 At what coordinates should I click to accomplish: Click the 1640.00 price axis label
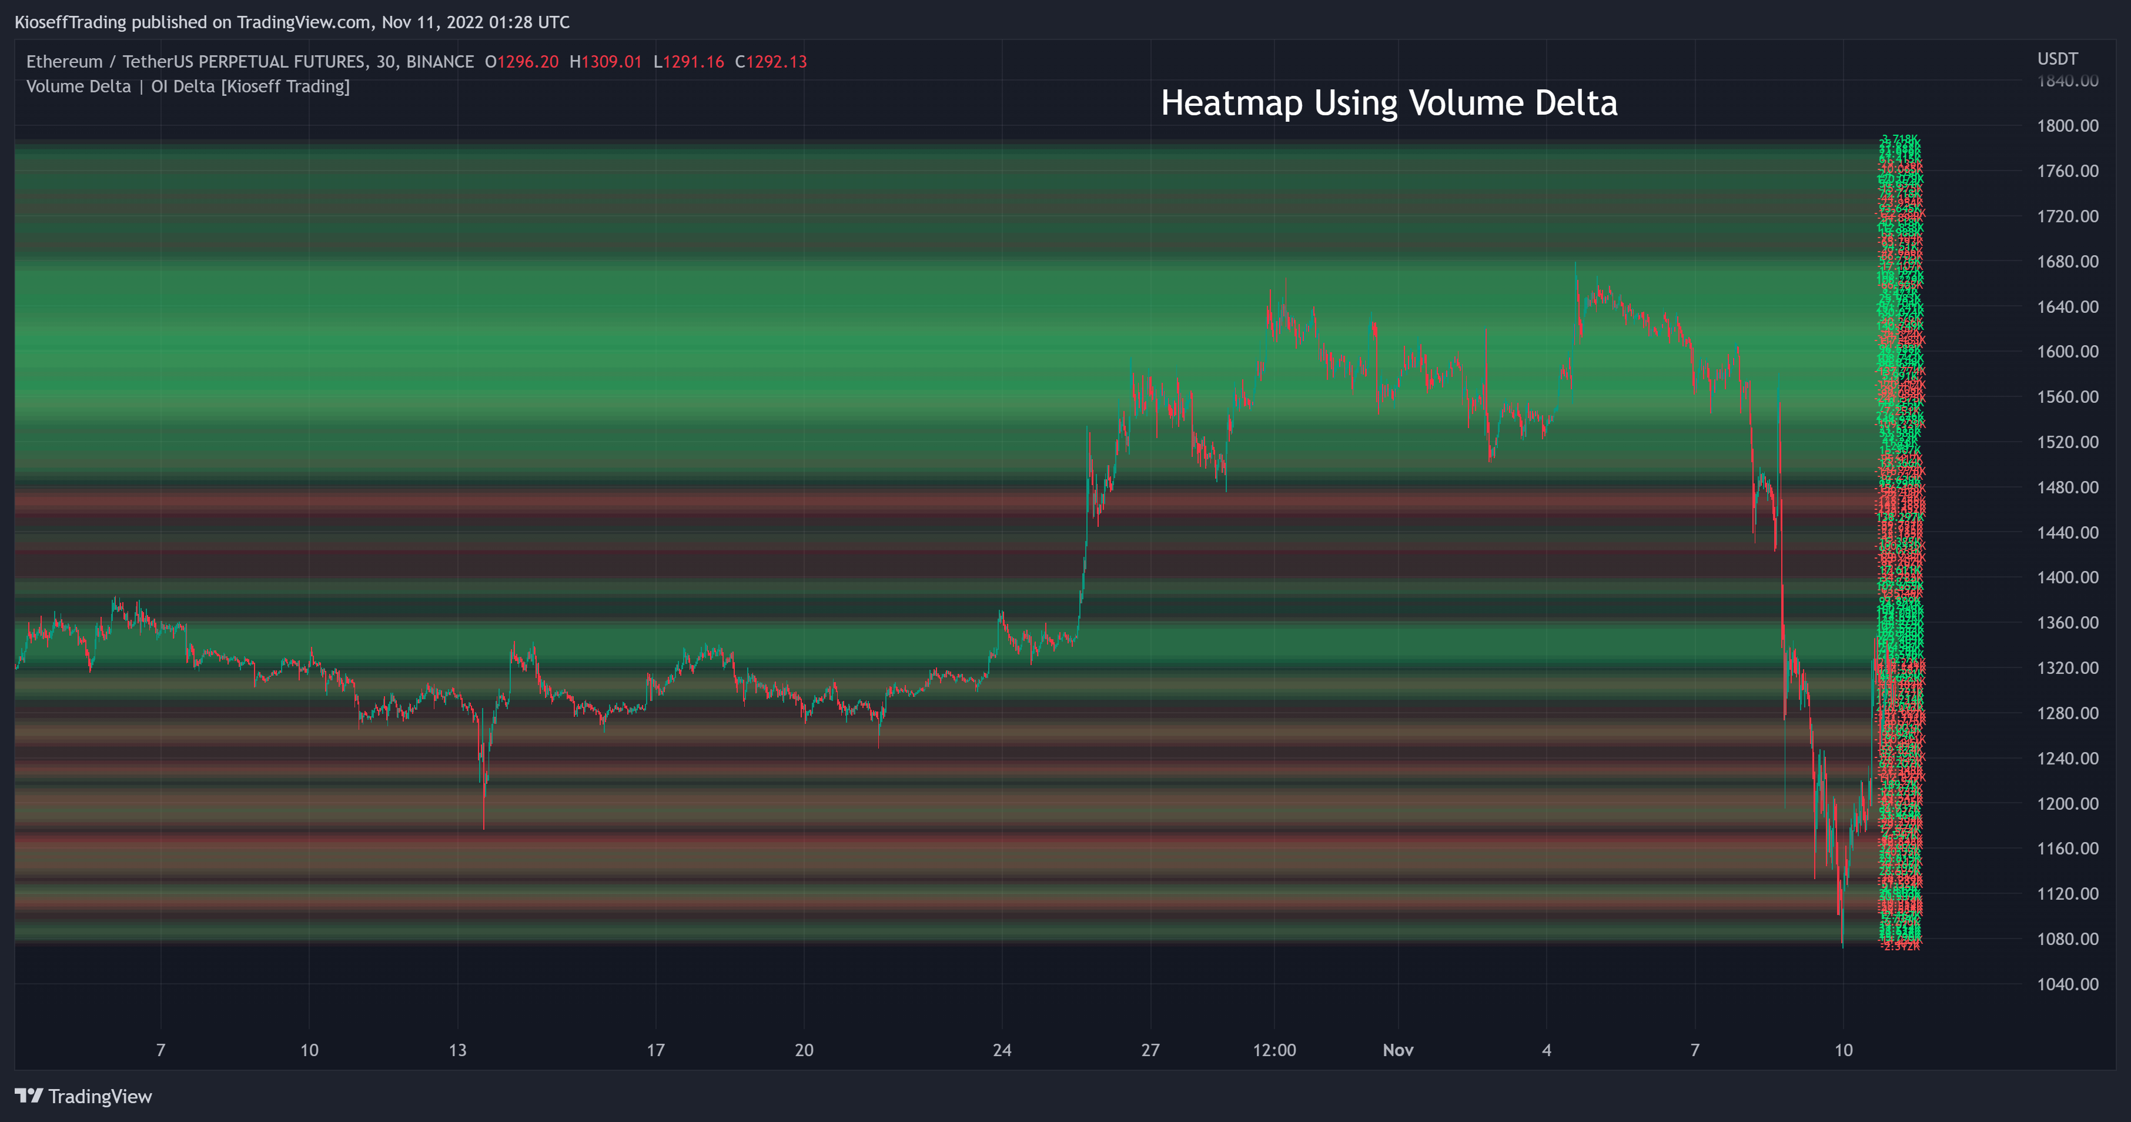click(2068, 307)
